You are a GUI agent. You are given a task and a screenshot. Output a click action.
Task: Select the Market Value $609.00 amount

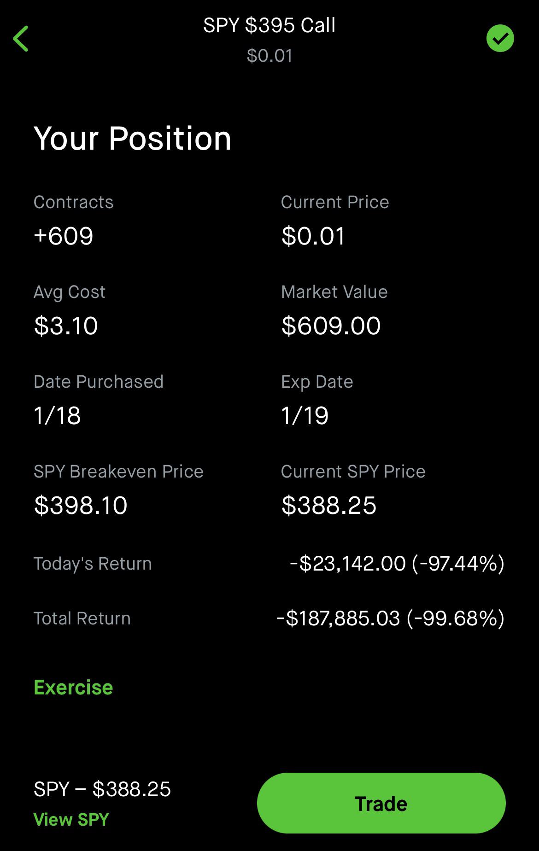coord(331,326)
